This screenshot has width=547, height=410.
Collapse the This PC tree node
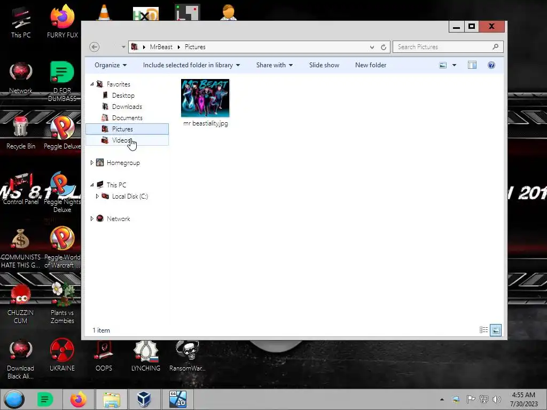tap(92, 185)
